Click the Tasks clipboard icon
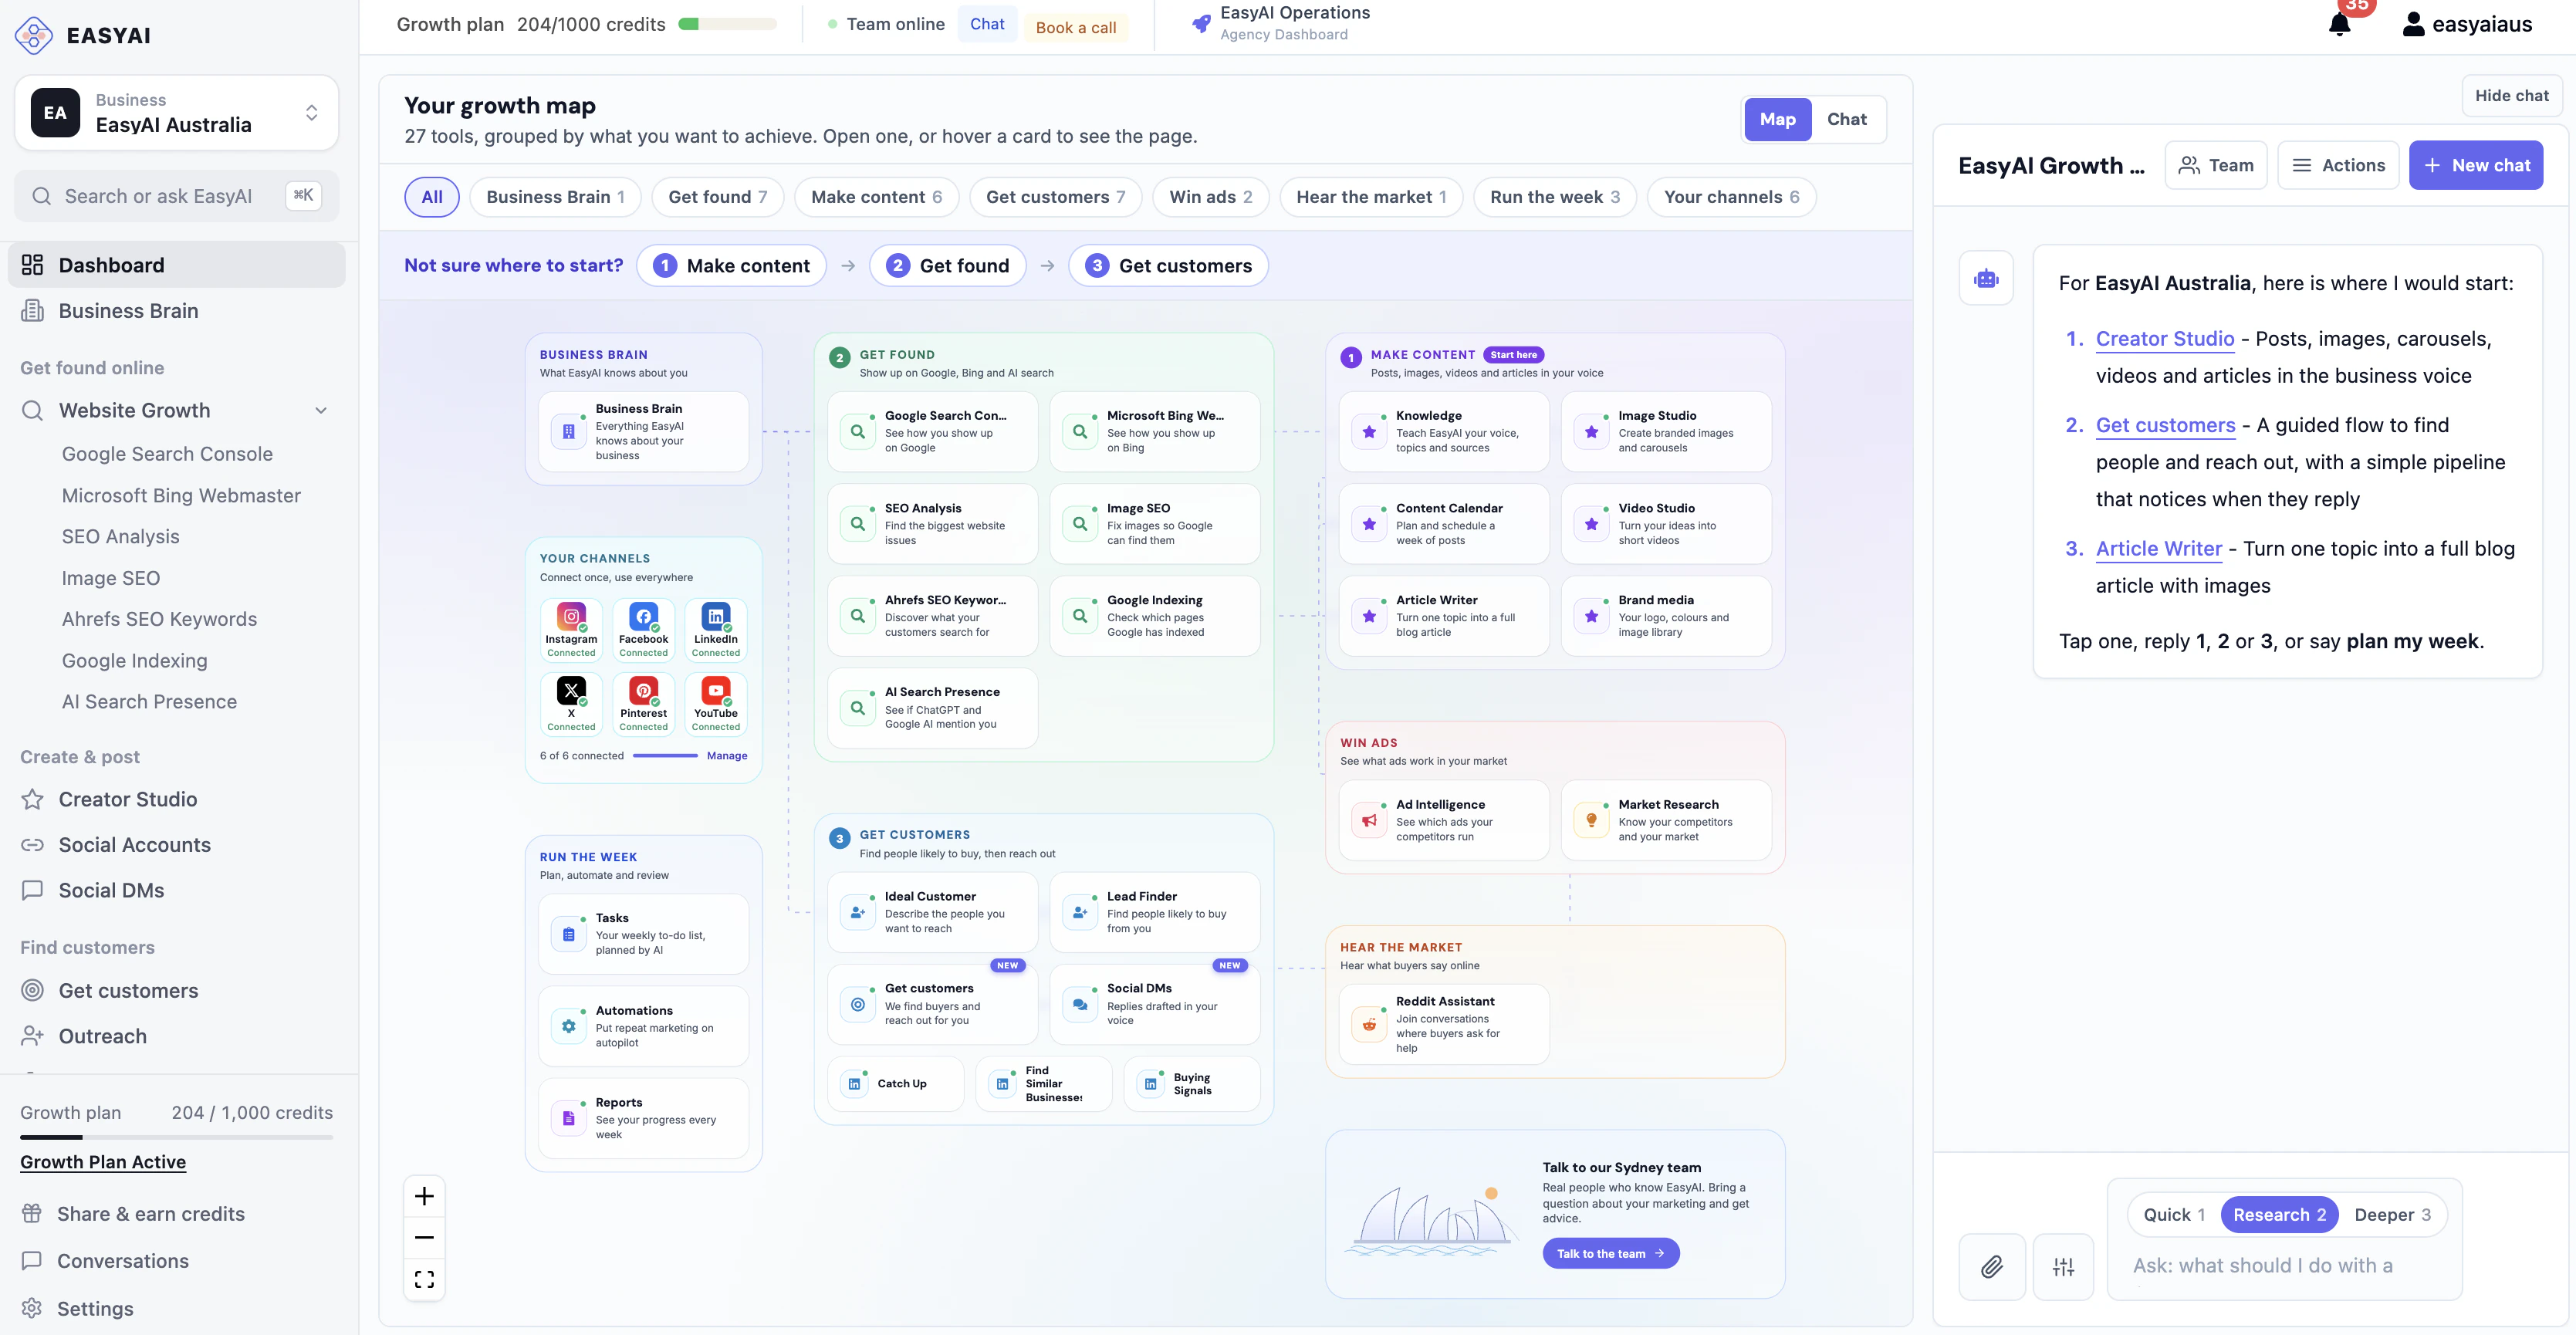 click(568, 934)
